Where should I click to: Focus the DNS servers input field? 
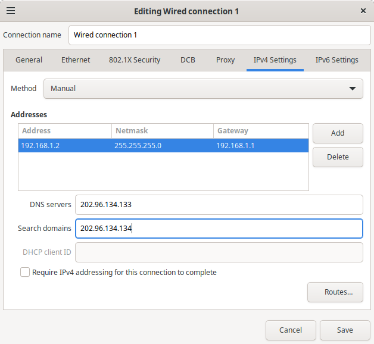218,204
